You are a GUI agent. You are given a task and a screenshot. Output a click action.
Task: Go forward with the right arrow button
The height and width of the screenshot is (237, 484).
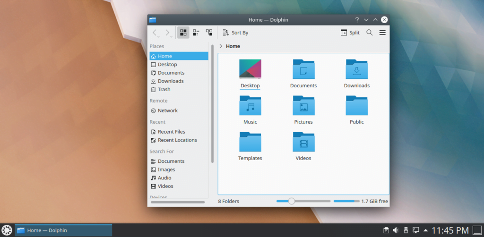point(168,33)
